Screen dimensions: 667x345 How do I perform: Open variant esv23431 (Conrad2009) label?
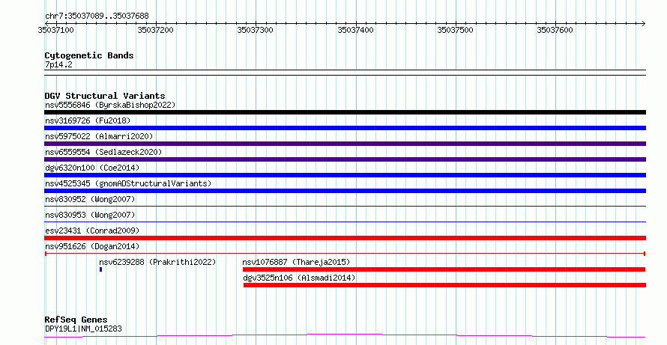click(x=92, y=230)
